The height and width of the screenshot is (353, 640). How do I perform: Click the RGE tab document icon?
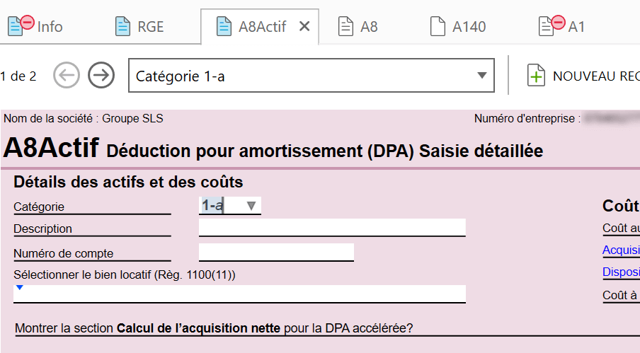click(x=122, y=26)
